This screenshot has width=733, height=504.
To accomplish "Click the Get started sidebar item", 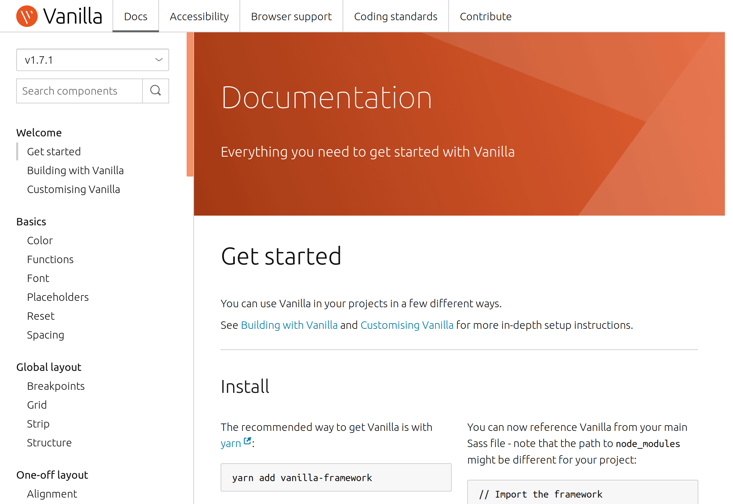I will coord(54,151).
